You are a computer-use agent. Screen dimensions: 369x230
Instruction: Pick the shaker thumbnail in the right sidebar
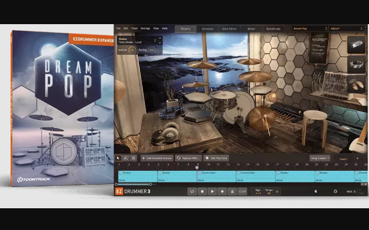pyautogui.click(x=356, y=45)
